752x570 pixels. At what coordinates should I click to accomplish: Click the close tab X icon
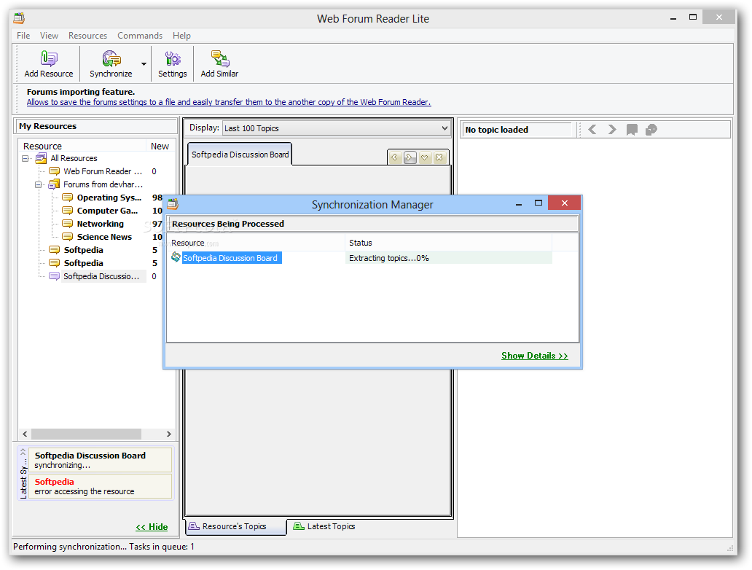pyautogui.click(x=439, y=157)
